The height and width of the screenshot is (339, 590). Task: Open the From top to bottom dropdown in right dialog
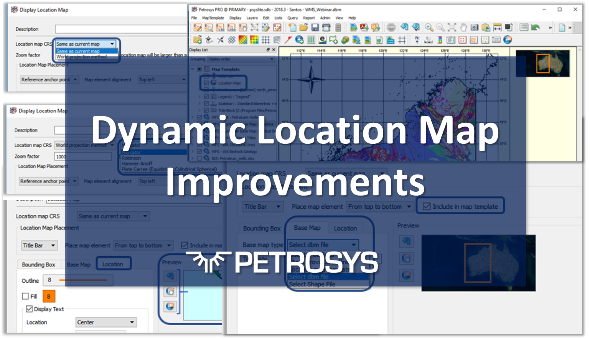click(380, 207)
